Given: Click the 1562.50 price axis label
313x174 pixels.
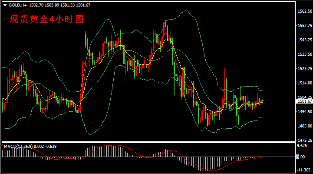Looking at the screenshot, I should (305, 11).
